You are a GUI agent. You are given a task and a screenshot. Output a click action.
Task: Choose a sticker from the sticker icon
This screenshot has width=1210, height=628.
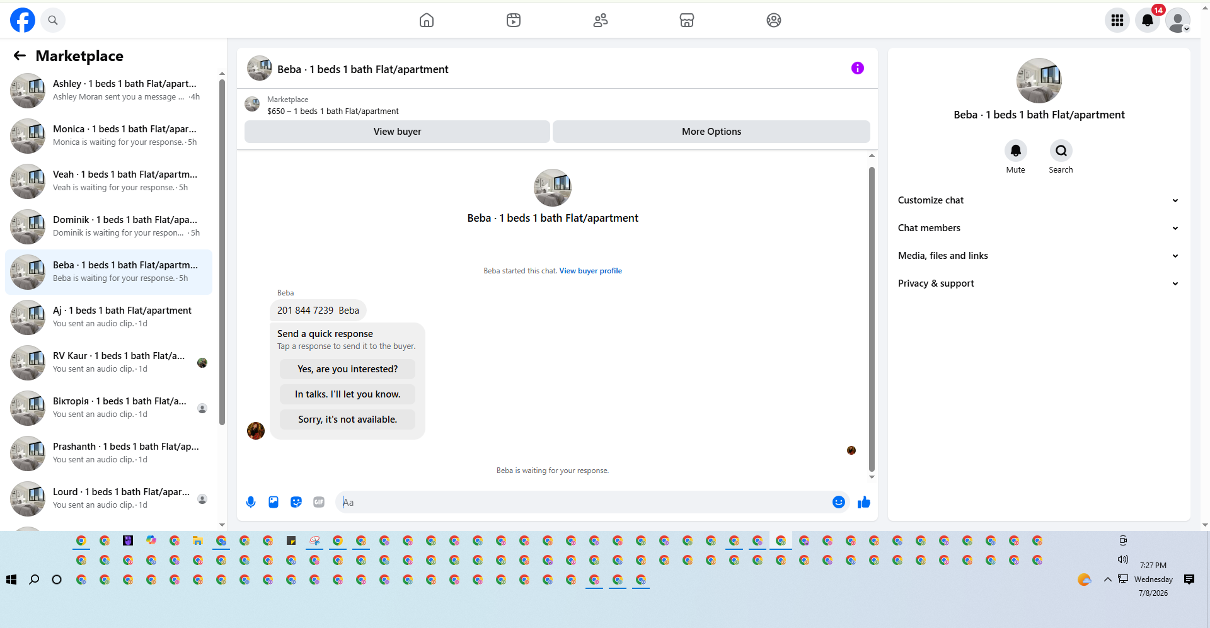(296, 502)
